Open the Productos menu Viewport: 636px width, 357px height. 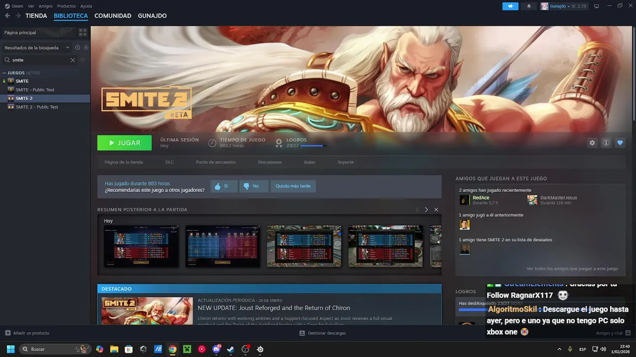pos(67,6)
